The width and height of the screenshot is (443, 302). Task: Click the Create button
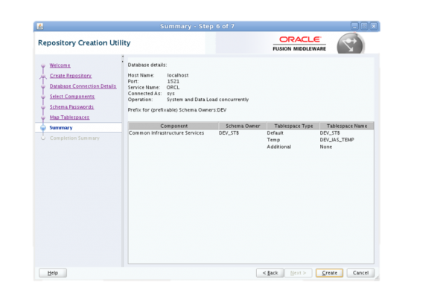pos(329,273)
